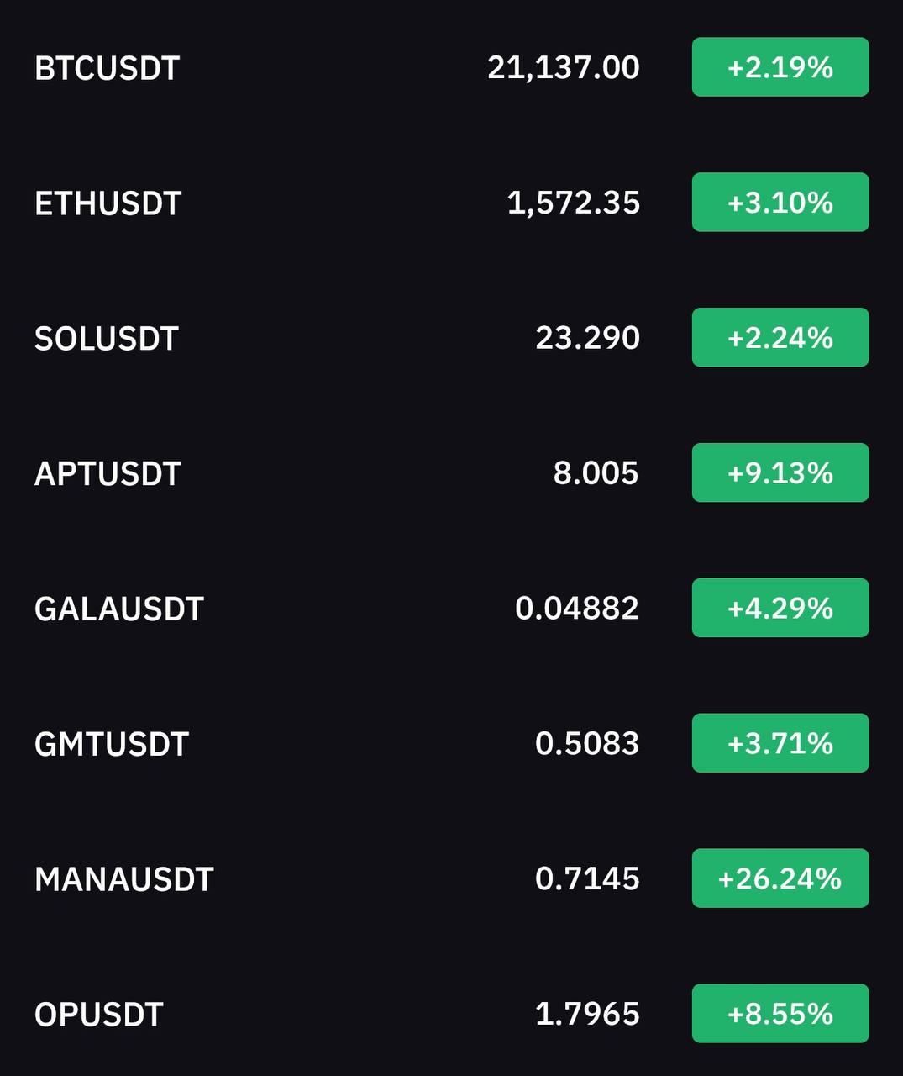Image resolution: width=903 pixels, height=1076 pixels.
Task: Open the MANAUSDT trading pair
Action: point(123,880)
